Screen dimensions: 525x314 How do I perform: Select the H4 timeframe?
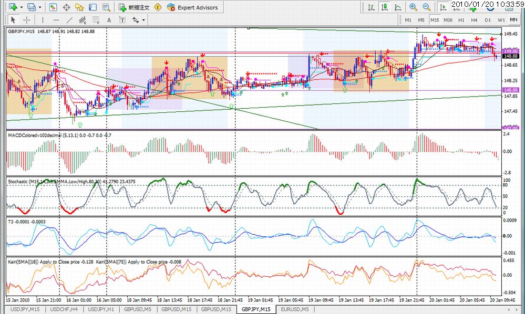point(474,20)
